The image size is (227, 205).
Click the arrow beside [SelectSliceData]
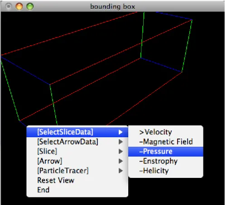[x=121, y=132]
